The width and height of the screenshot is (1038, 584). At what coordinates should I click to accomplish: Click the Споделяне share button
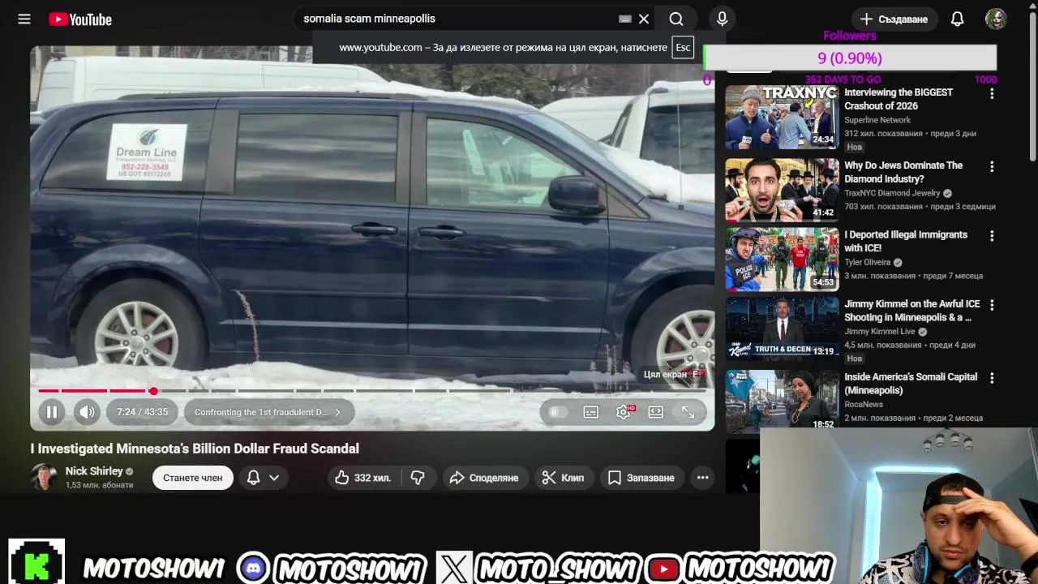483,478
